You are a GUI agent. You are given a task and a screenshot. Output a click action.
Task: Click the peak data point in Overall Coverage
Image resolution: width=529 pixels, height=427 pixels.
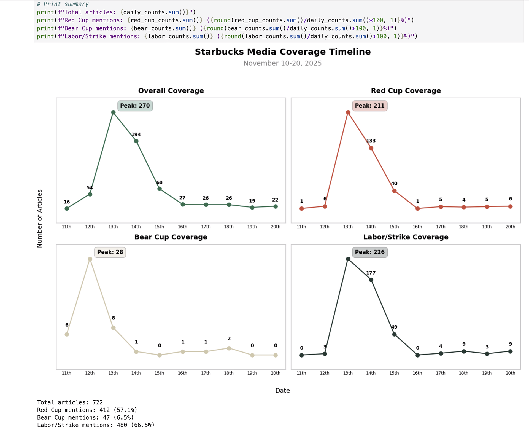(113, 112)
